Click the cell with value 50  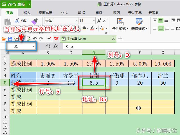tap(163, 82)
